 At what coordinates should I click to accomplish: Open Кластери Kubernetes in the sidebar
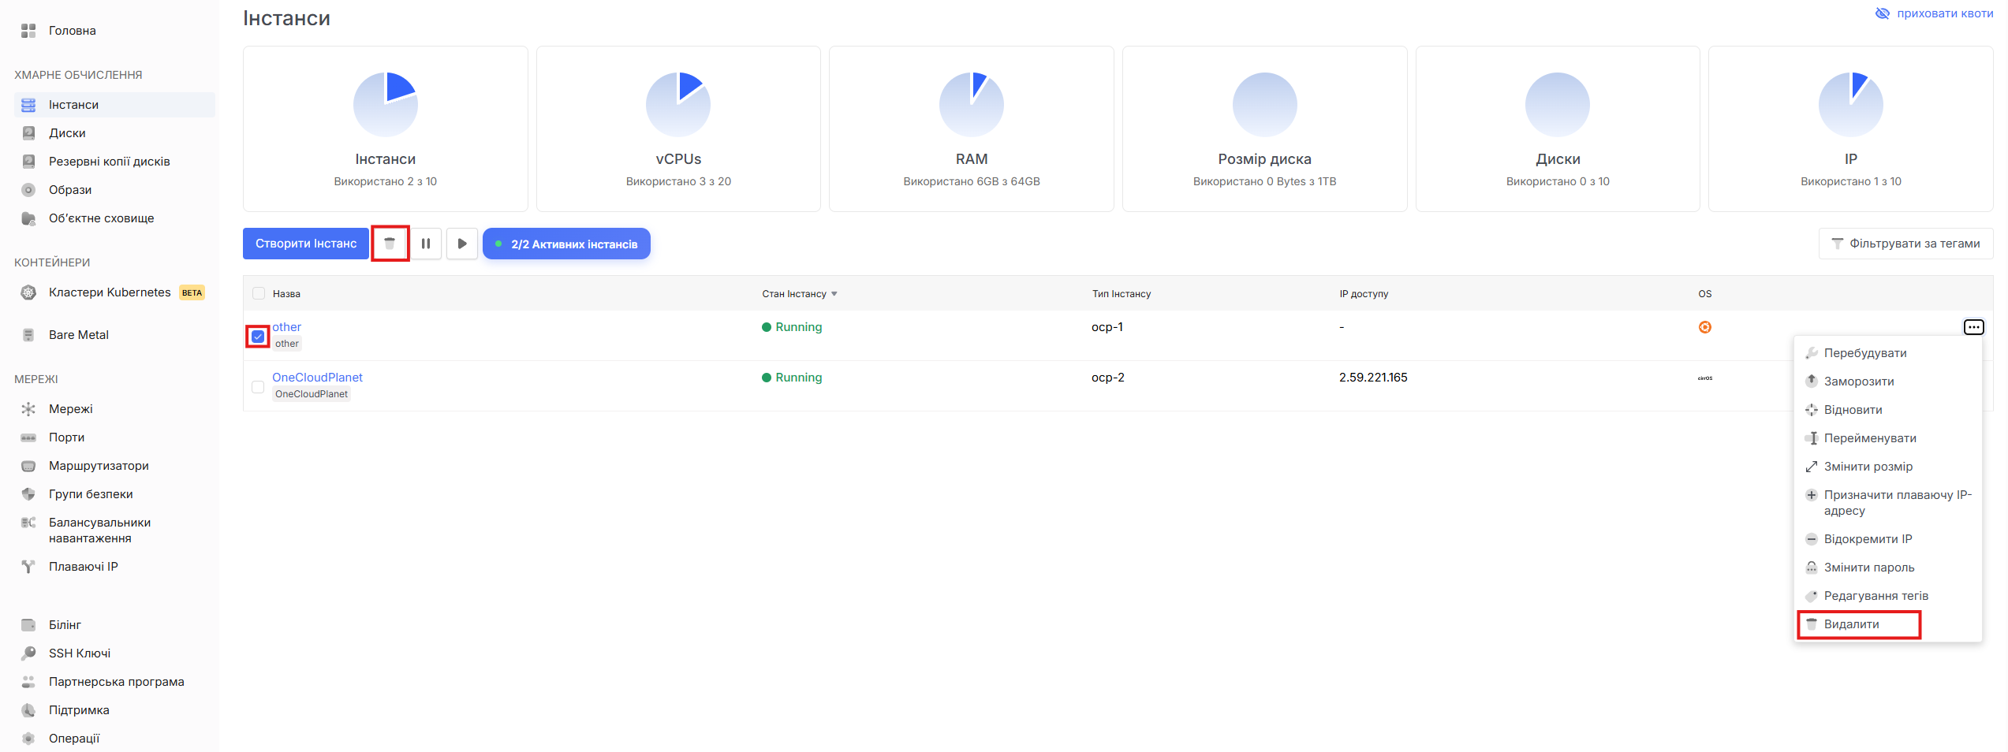point(110,292)
